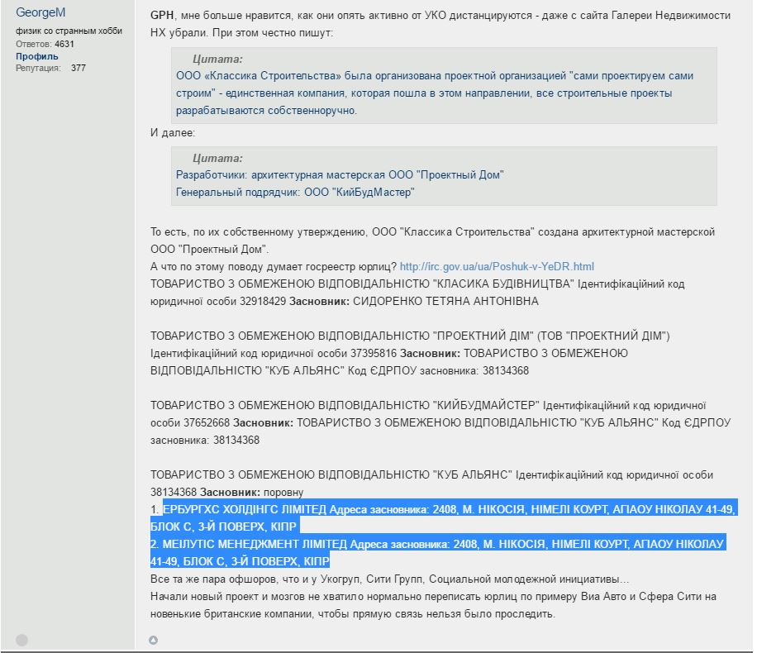Click the reputation value 377
Viewport: 757px width, 653px height.
pyautogui.click(x=79, y=68)
